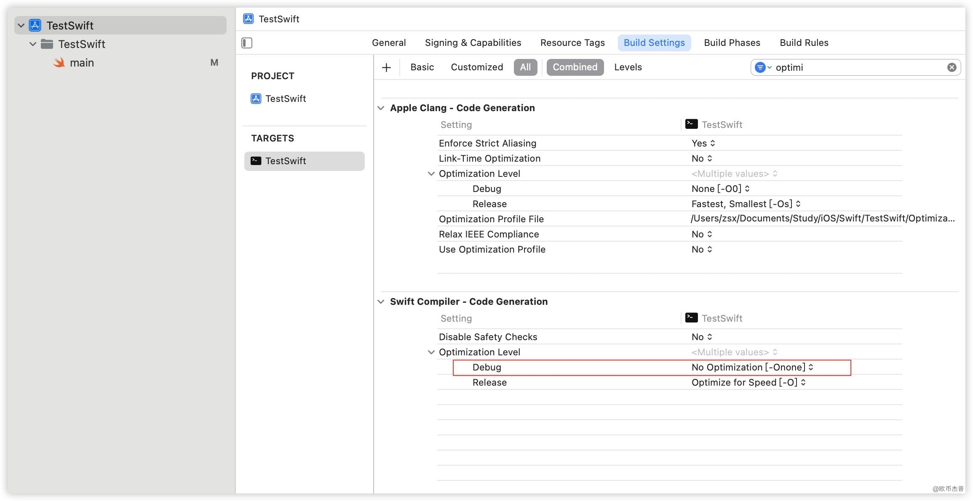
Task: Open Debug No Optimization [-Onone] dropdown
Action: coord(752,368)
